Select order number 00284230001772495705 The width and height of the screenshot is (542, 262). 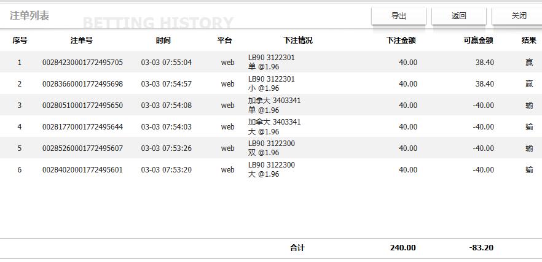coord(82,63)
